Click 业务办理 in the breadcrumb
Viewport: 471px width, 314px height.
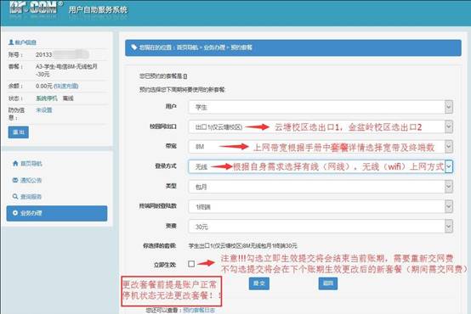click(214, 48)
